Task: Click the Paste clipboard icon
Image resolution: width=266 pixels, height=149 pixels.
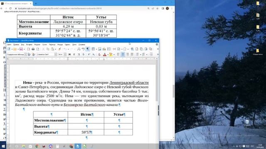Action: [53, 49]
